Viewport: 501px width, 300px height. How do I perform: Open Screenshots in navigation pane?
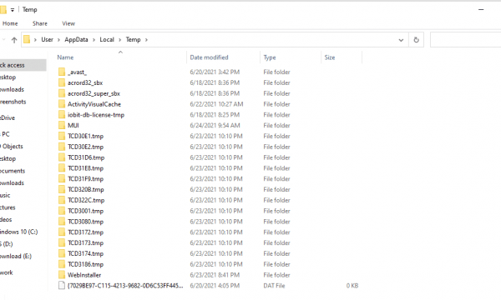pyautogui.click(x=13, y=102)
